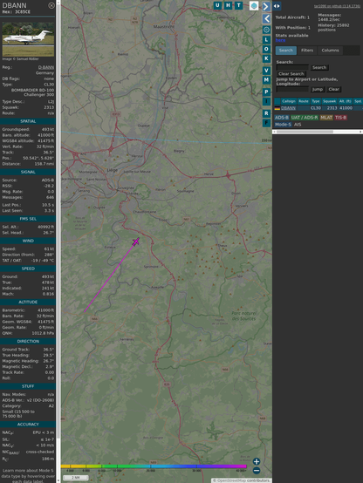Click the WIND section header
The image size is (363, 483).
(x=28, y=241)
